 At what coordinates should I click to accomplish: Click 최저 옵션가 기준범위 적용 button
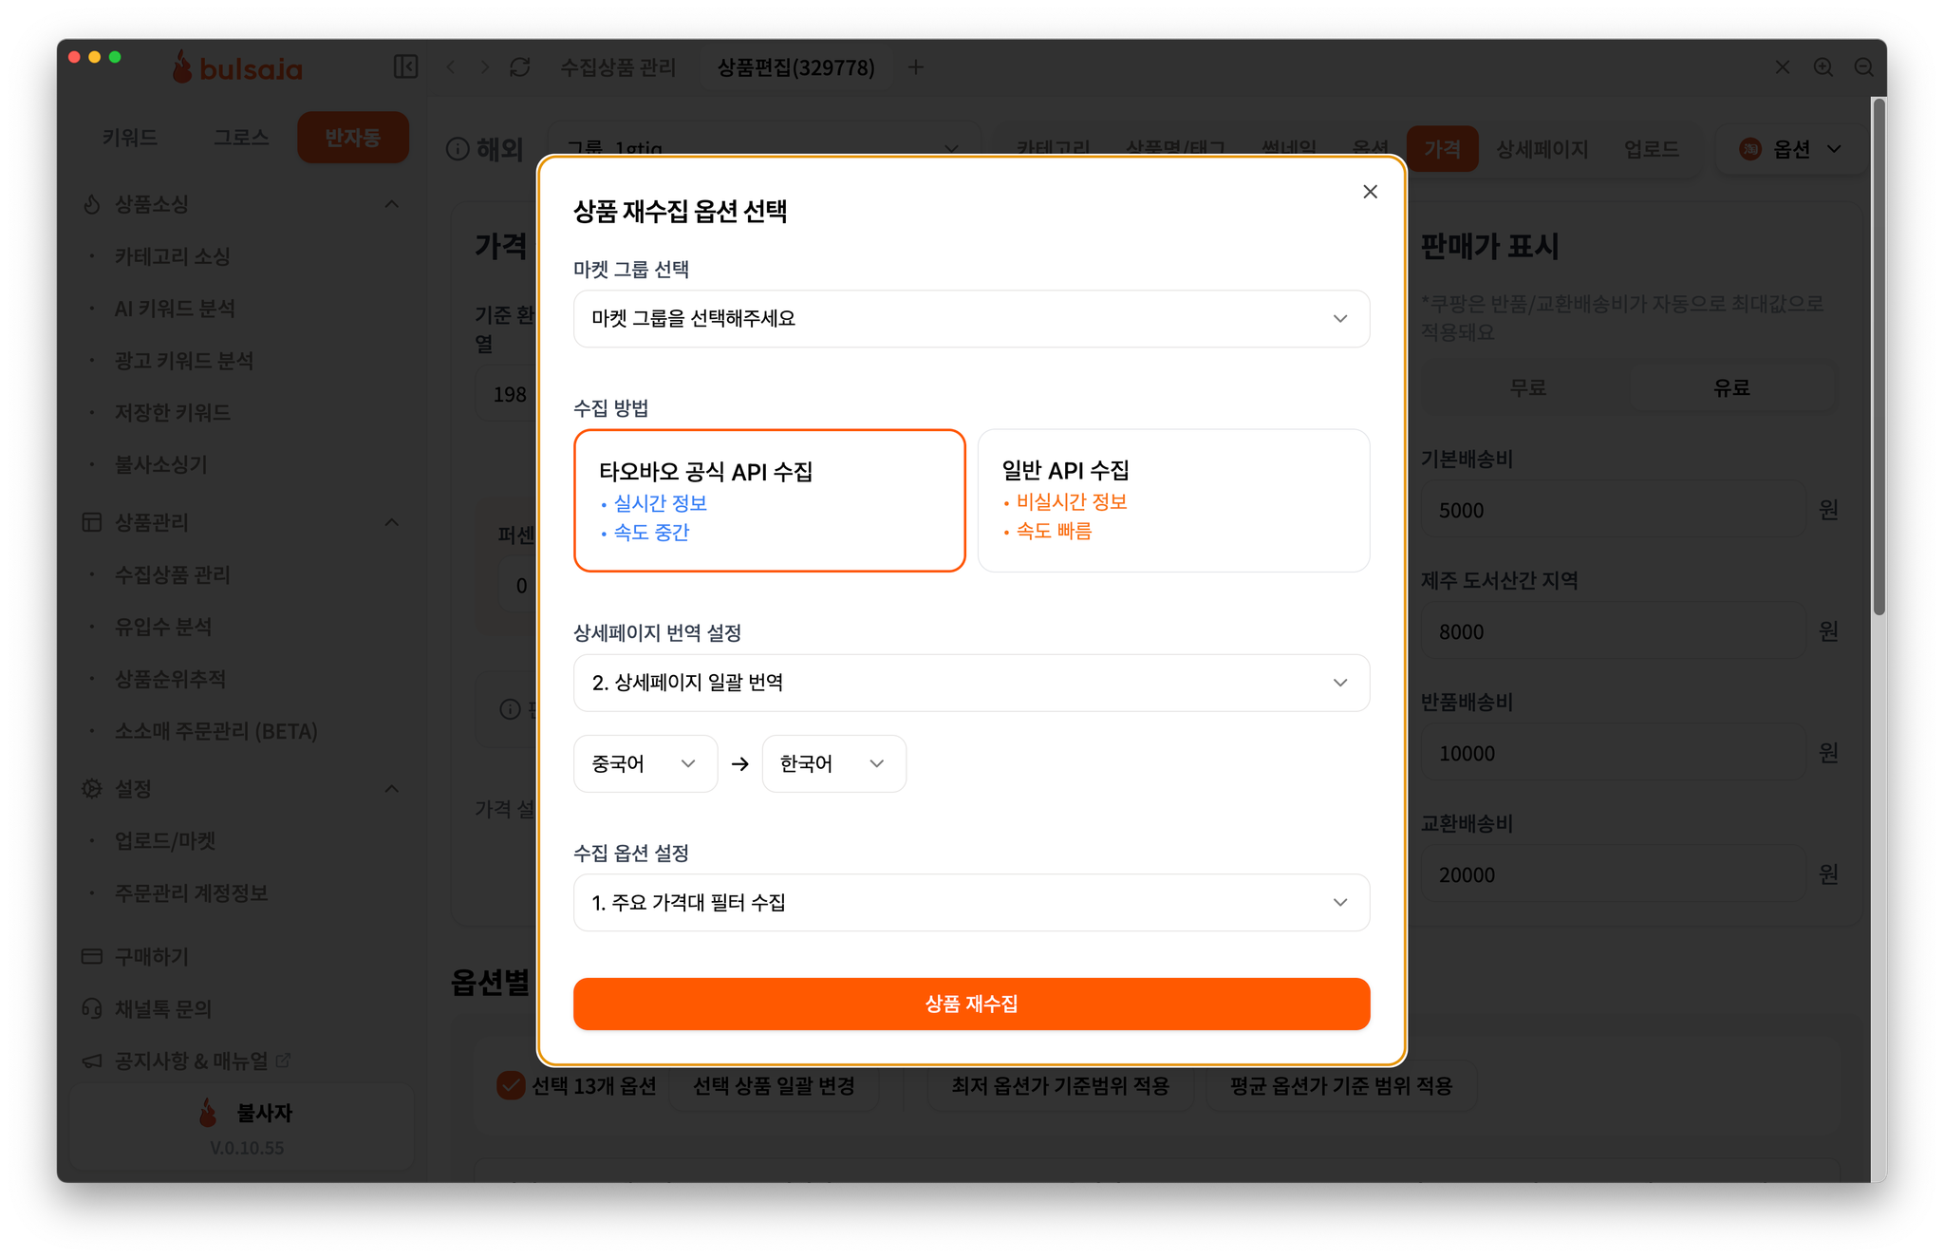1060,1085
